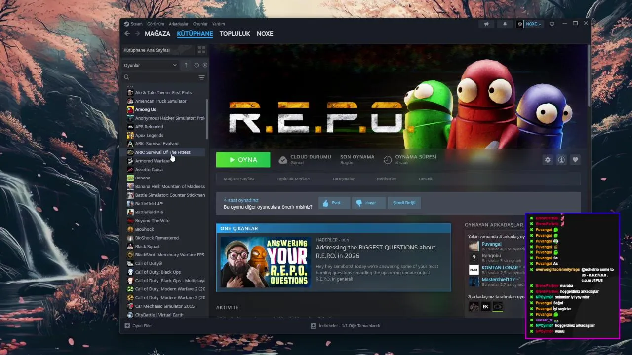Viewport: 632px width, 355px height.
Task: Open the Oyunlar category dropdown
Action: [151, 65]
